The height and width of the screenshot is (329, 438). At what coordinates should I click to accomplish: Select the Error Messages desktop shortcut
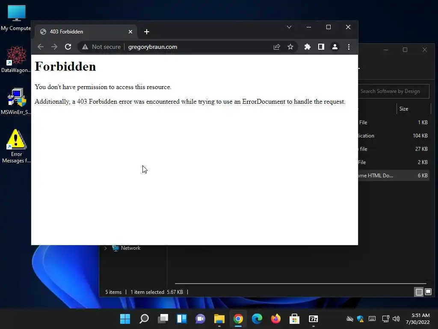click(16, 146)
